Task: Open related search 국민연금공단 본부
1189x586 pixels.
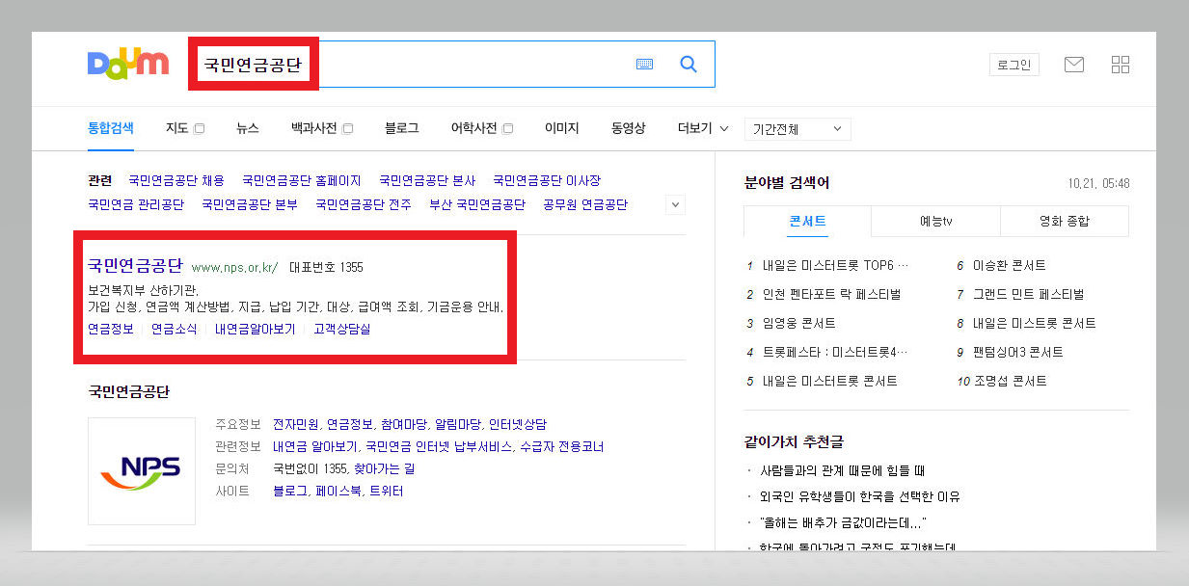Action: (250, 204)
